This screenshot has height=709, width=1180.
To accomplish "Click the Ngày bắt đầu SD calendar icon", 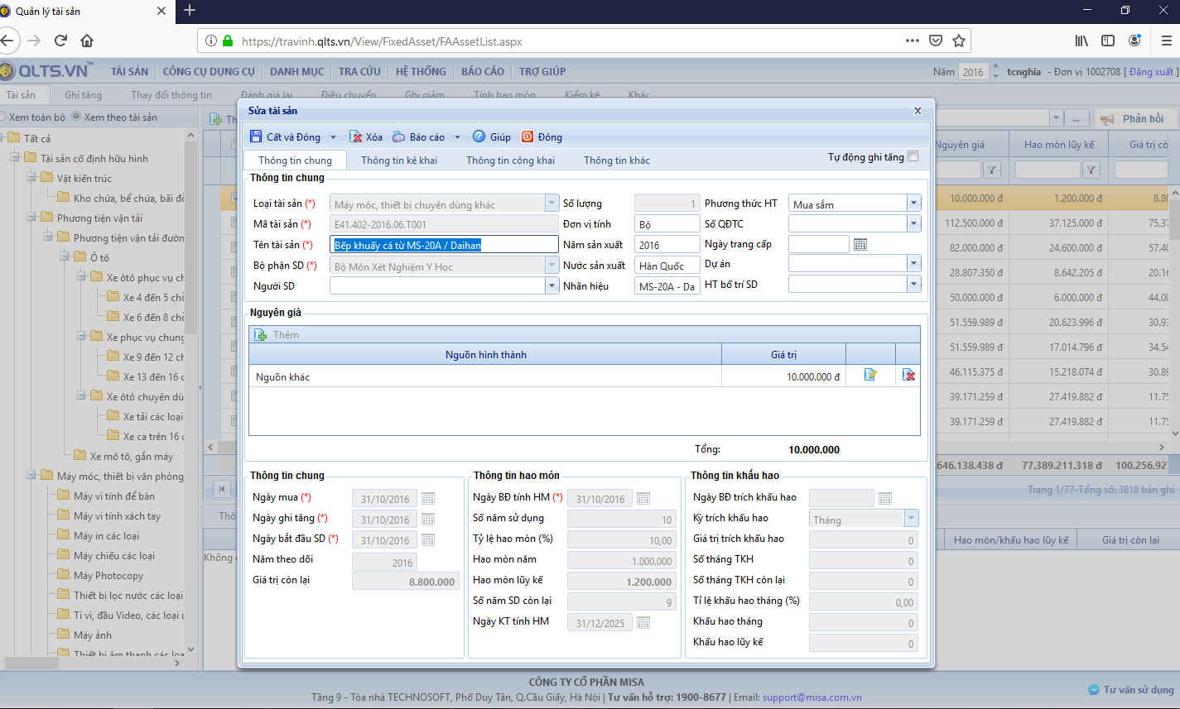I will [x=427, y=540].
